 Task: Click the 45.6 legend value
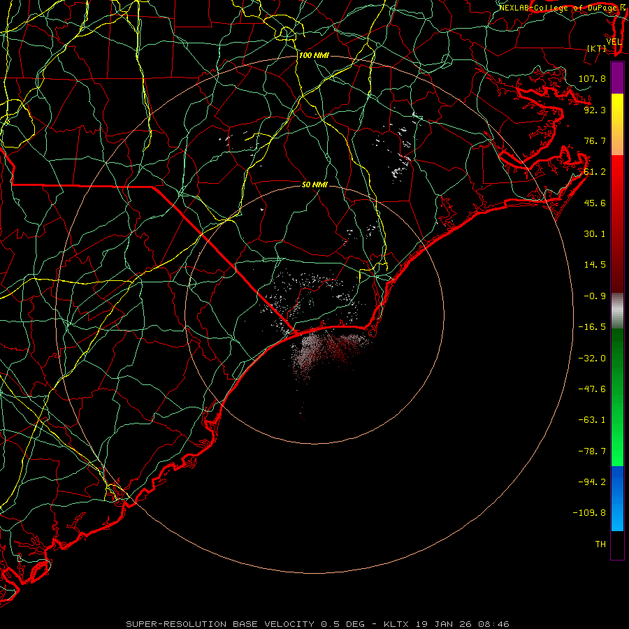595,203
